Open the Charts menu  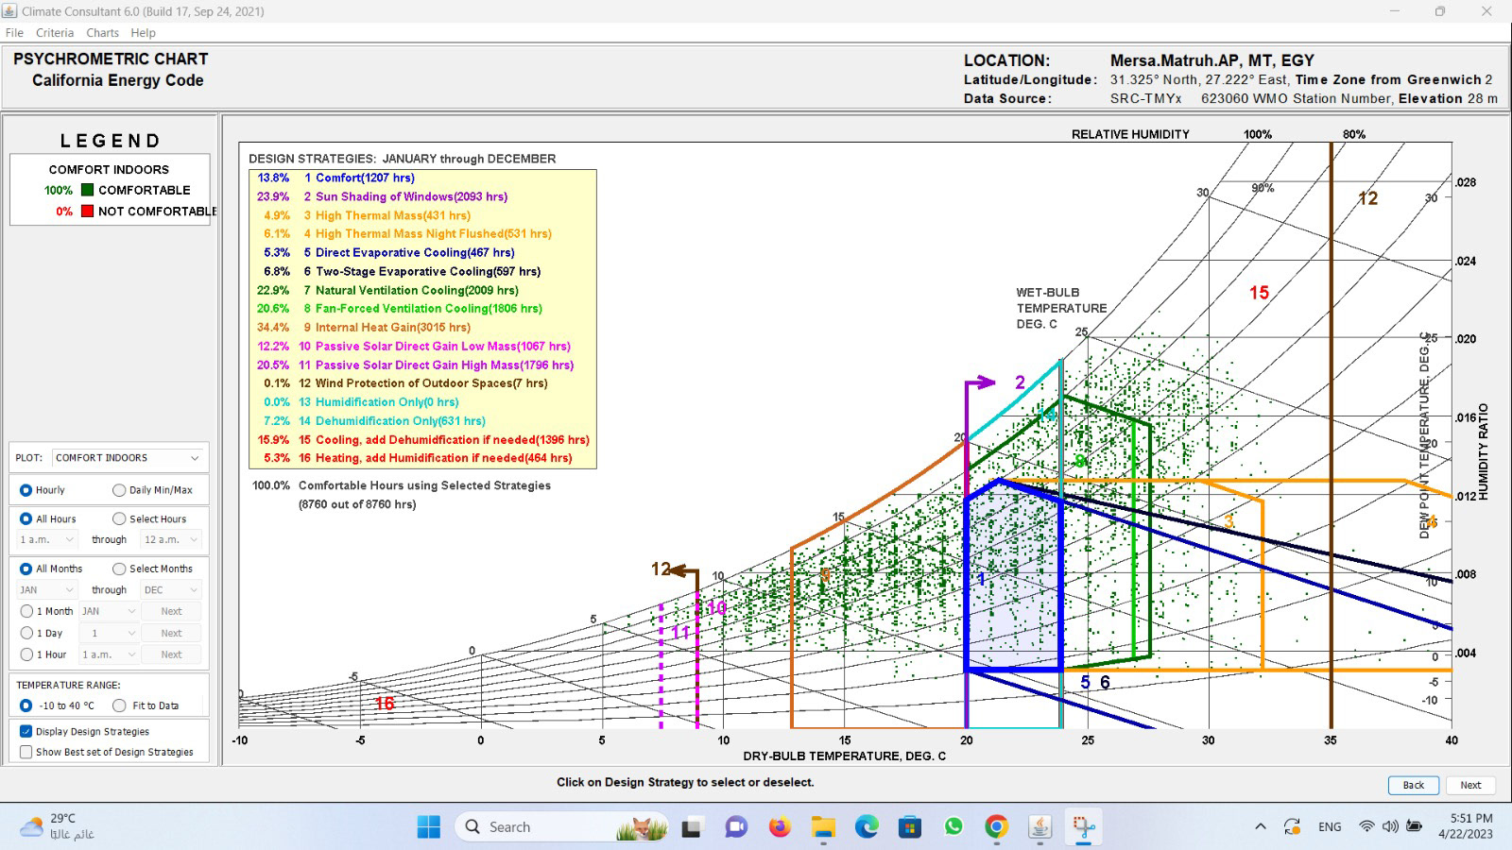point(102,32)
